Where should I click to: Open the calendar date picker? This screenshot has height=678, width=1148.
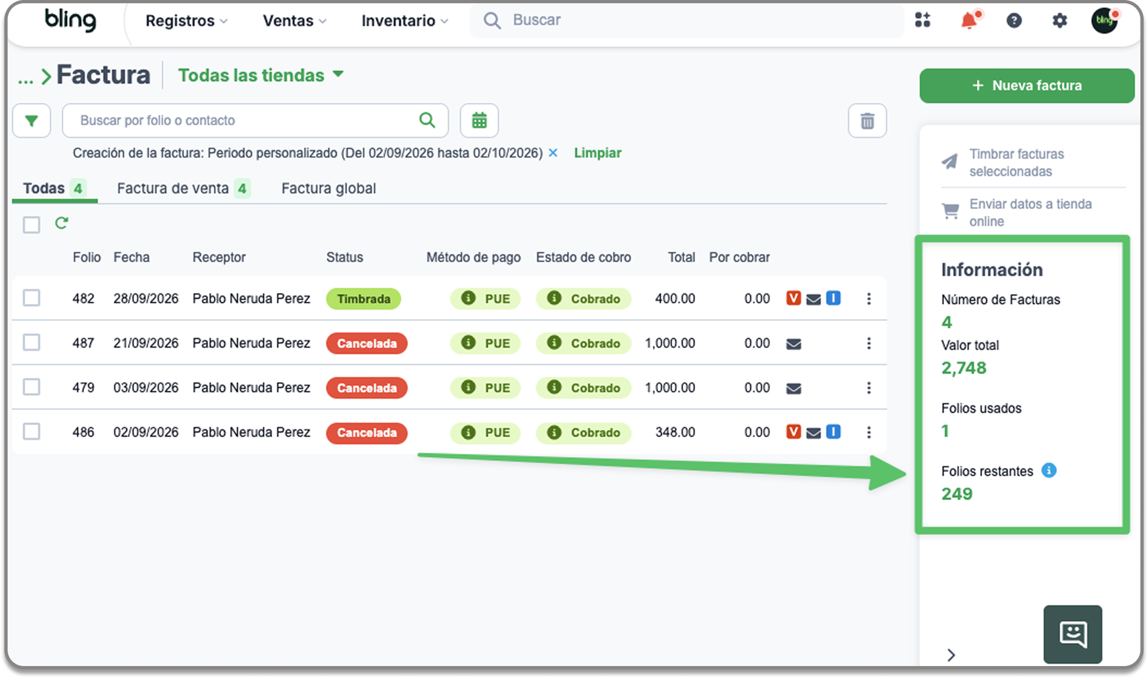point(479,121)
